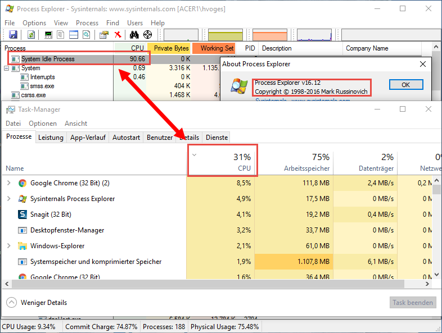This screenshot has width=442, height=333.
Task: Expand the Google Chrome (32 Bit) (2) group
Action: click(8, 183)
